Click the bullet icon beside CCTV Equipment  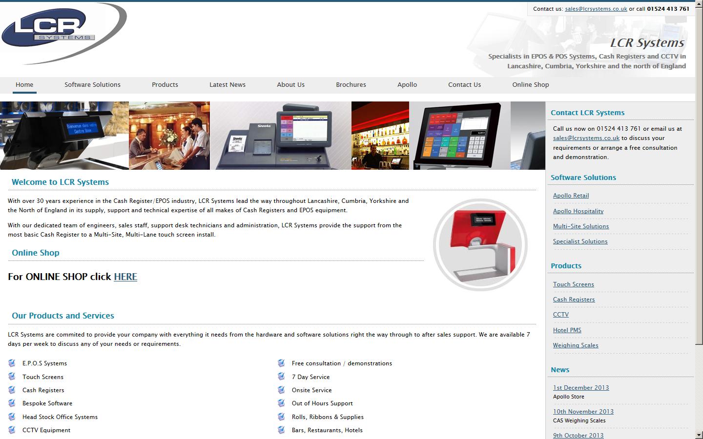tap(12, 430)
